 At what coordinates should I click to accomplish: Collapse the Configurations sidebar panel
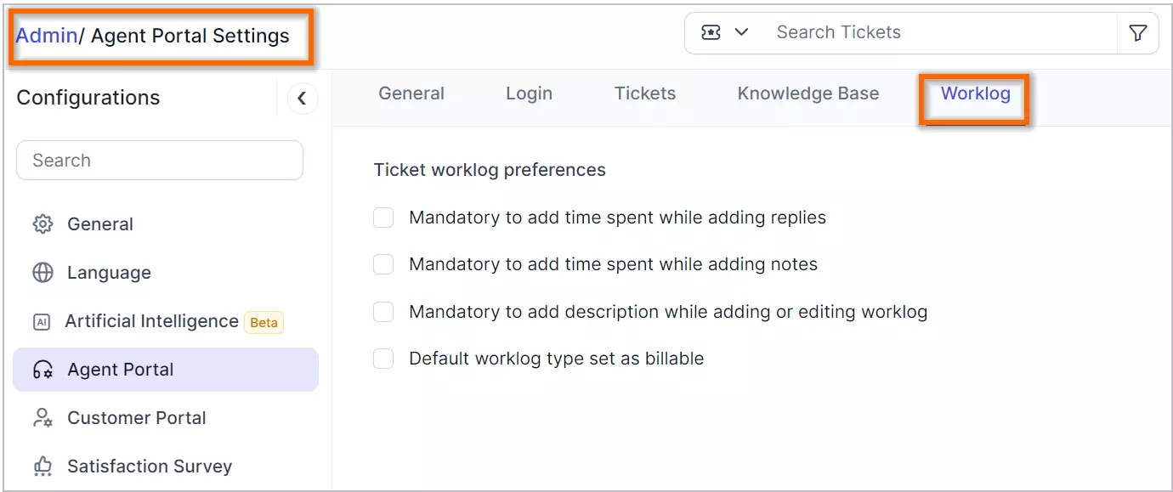tap(302, 99)
